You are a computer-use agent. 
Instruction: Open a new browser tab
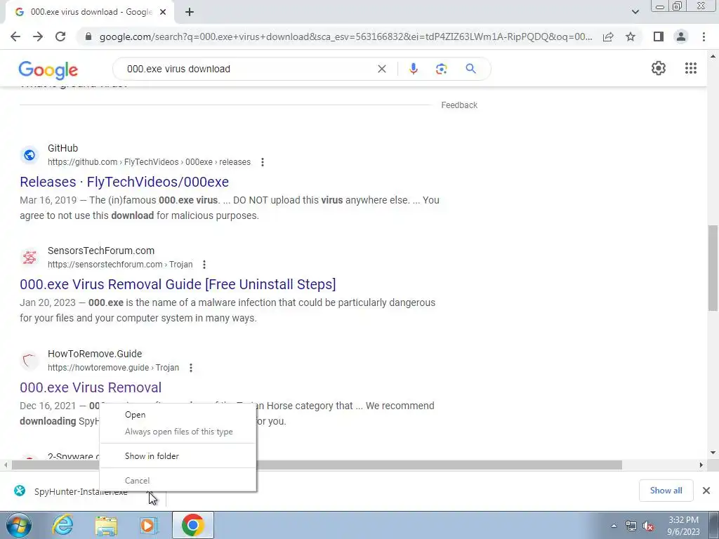pos(190,12)
